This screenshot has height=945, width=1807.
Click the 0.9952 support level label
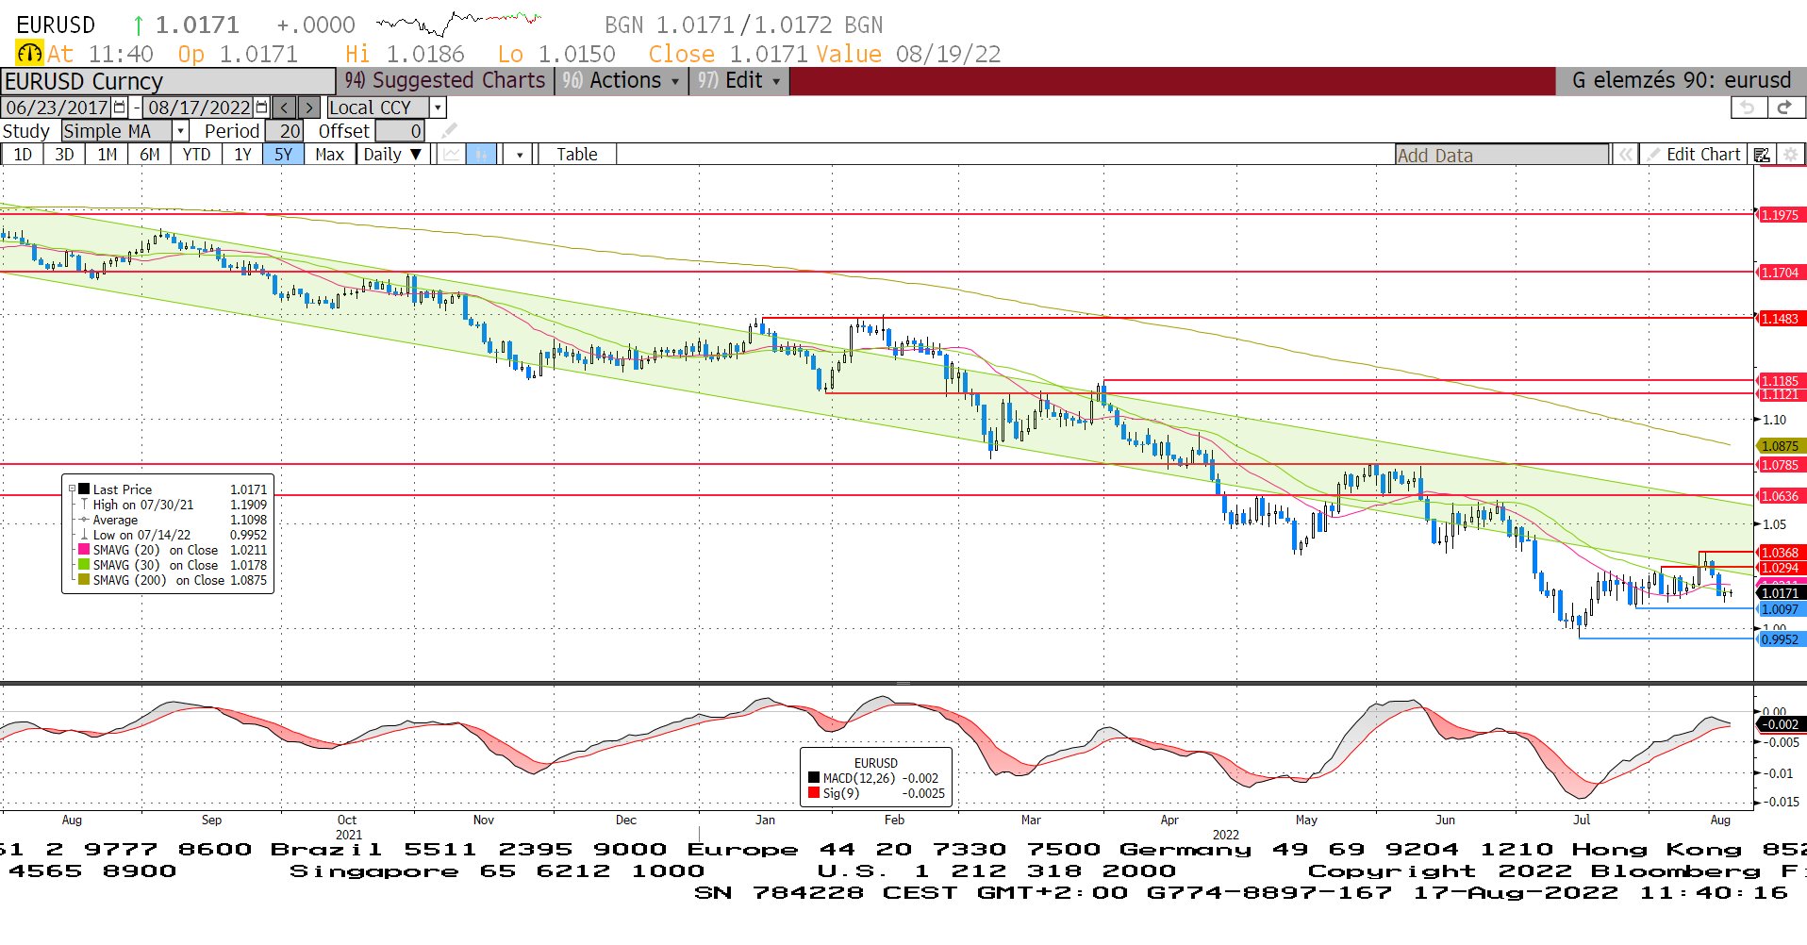click(x=1780, y=639)
